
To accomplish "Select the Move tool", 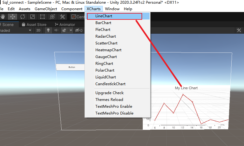I will pos(13,17).
